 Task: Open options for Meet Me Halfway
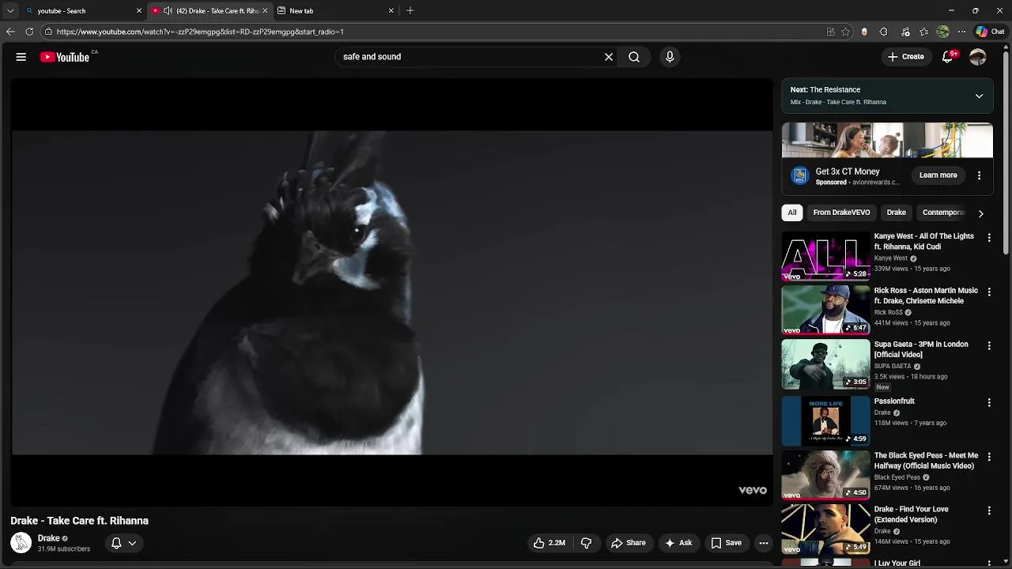989,456
